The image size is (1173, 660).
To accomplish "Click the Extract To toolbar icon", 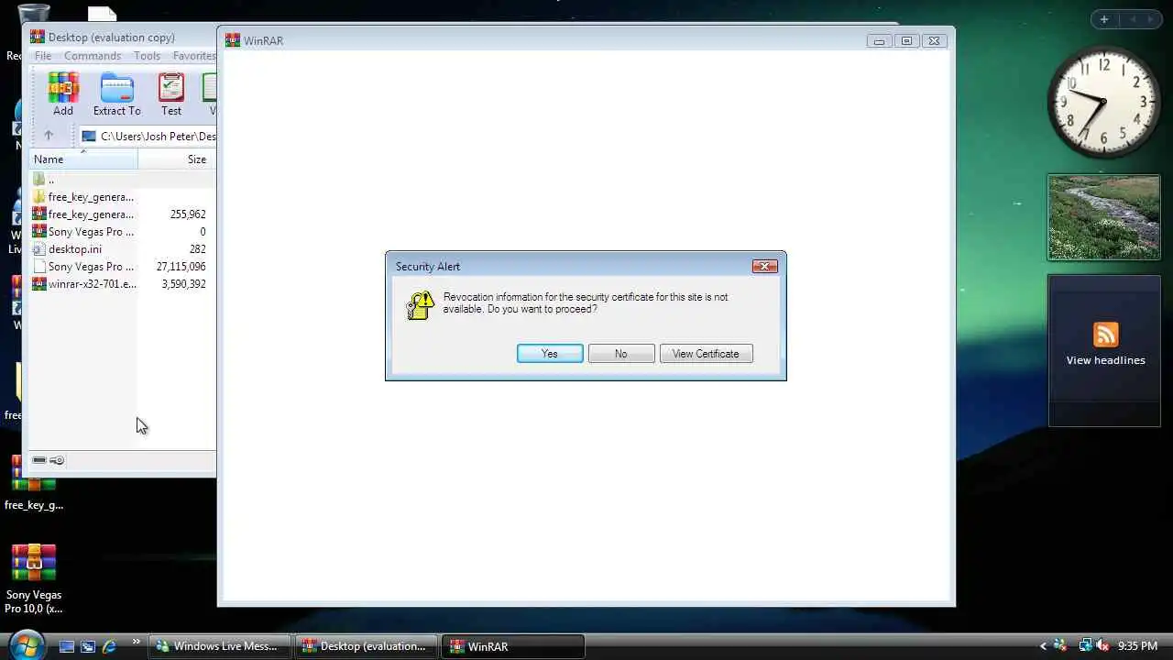I will 117,94.
